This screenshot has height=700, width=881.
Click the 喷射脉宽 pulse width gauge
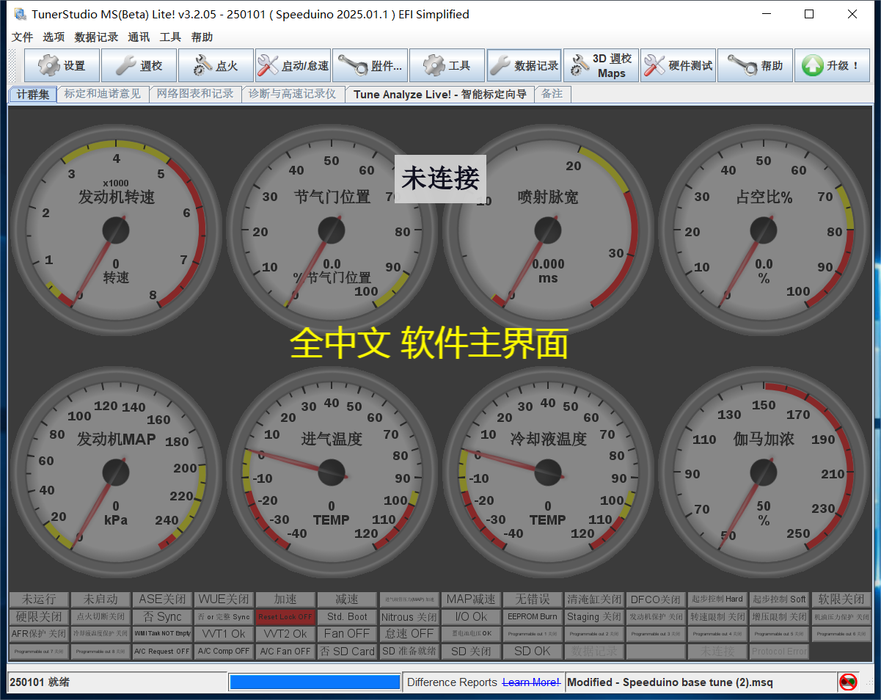(x=548, y=230)
